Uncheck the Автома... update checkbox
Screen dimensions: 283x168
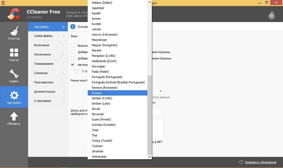click(x=73, y=64)
